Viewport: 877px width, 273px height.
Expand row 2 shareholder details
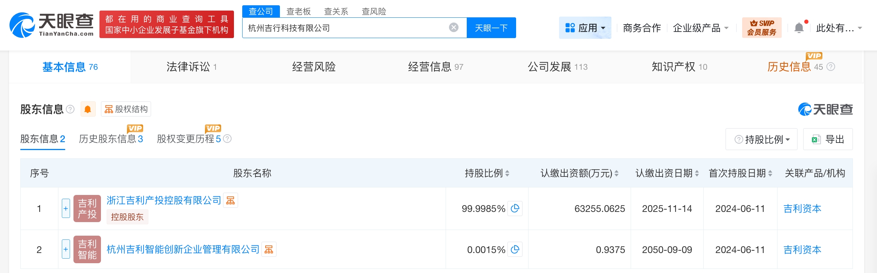66,249
